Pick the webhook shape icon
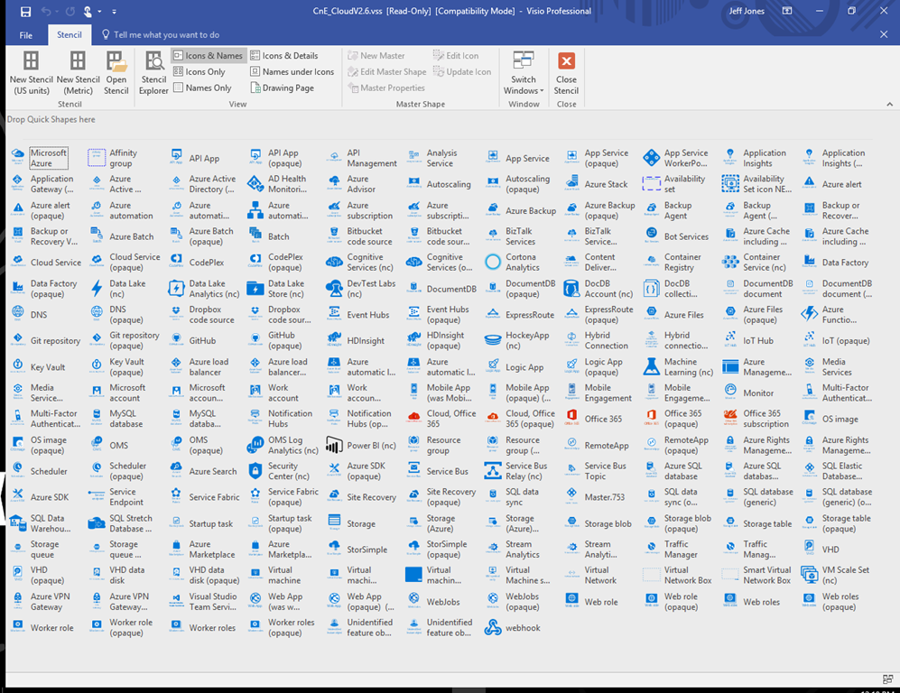Screen dimensions: 900x693 493,627
